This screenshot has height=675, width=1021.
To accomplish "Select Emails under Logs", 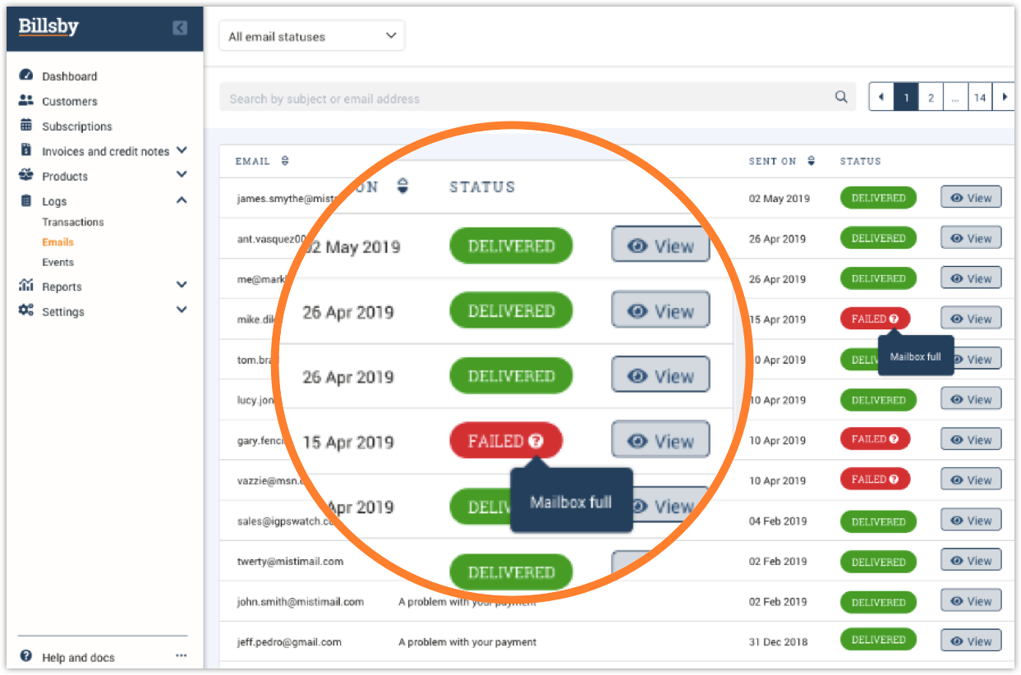I will pyautogui.click(x=57, y=242).
